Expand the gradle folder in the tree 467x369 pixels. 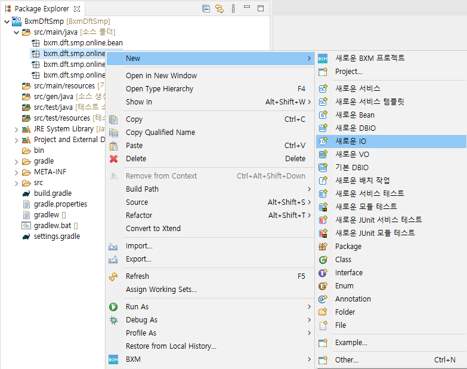(x=16, y=161)
